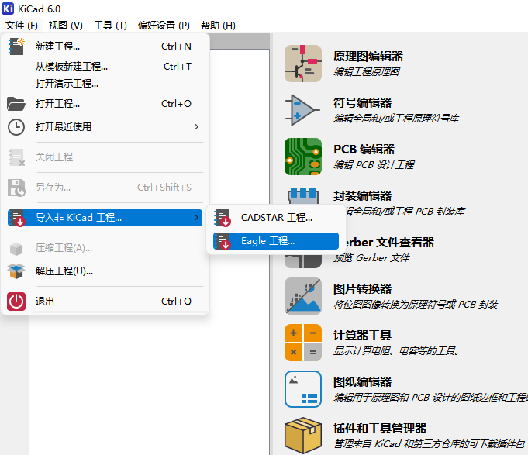Open 图纸编辑器 title link
Image resolution: width=528 pixels, height=455 pixels.
point(362,381)
